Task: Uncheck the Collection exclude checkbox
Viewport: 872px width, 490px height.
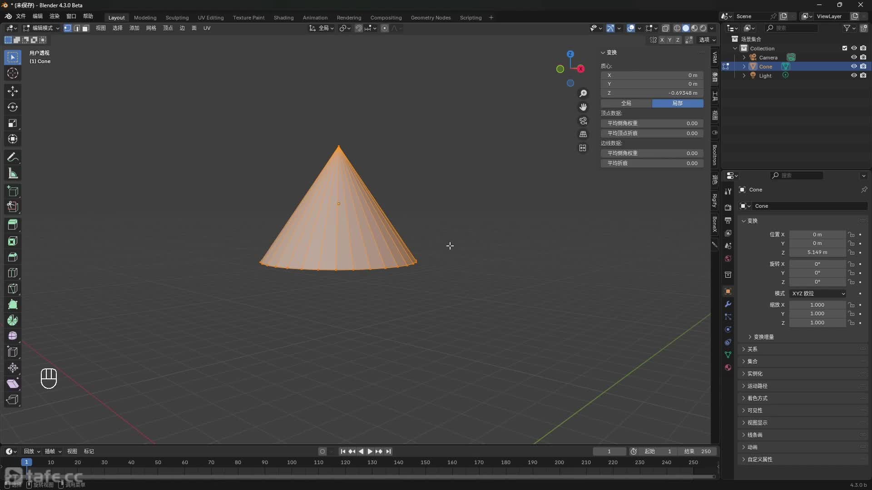Action: 845,48
